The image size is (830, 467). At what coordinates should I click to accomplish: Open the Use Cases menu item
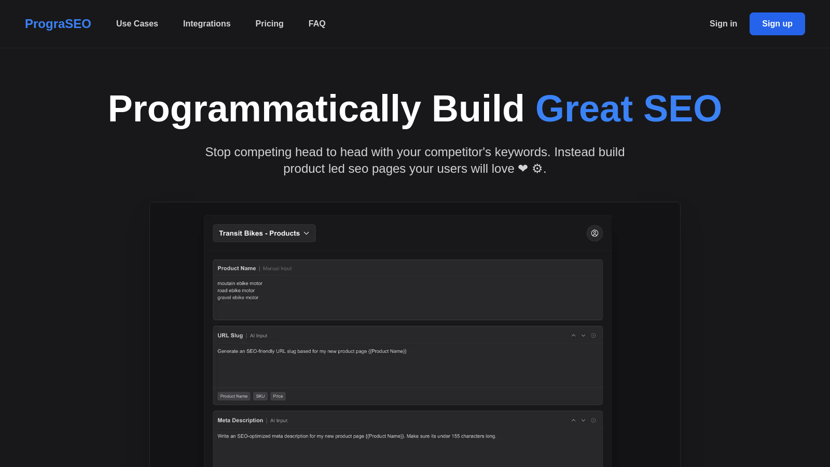pos(137,24)
